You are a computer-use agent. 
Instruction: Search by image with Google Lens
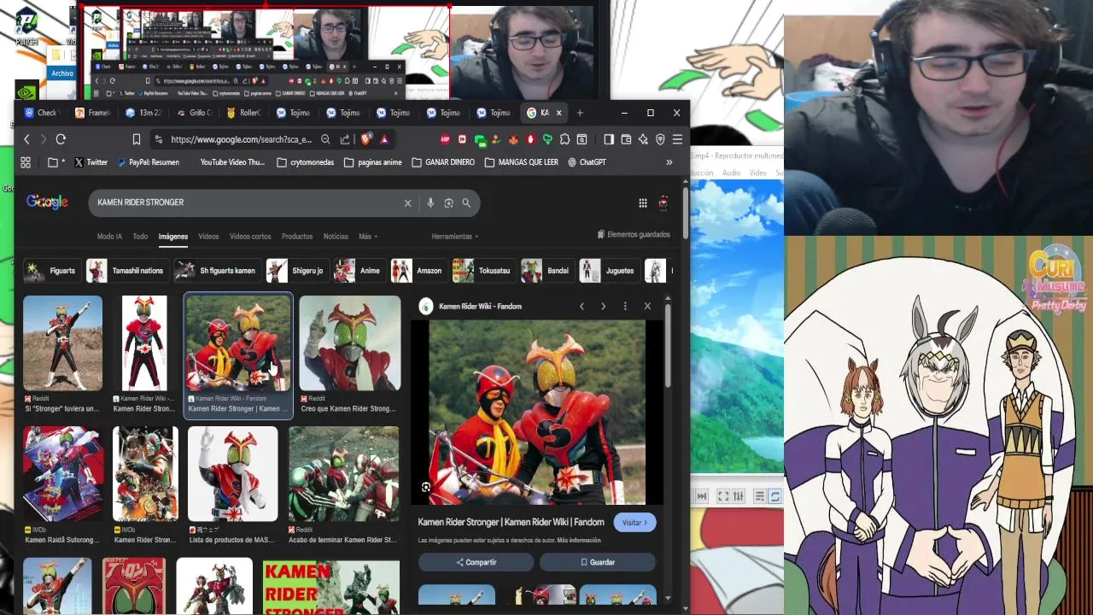point(448,203)
